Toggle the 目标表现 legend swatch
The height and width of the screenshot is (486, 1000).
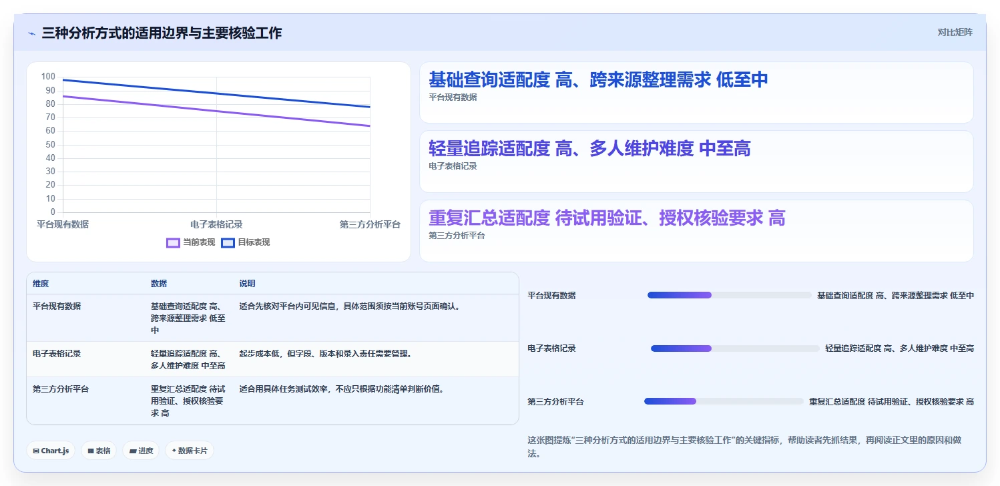click(228, 242)
